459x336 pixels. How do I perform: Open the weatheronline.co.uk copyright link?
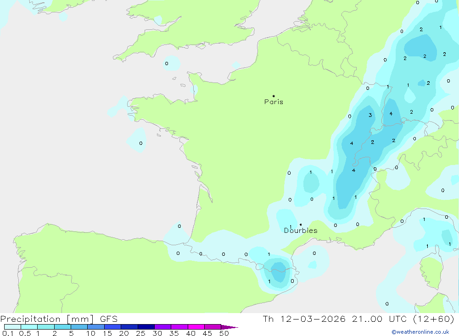coord(420,332)
